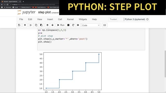Open the Edit menu
166x93 pixels.
pos(30,19)
